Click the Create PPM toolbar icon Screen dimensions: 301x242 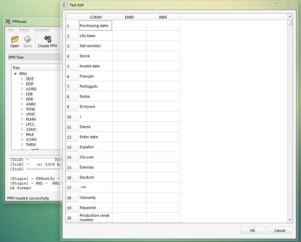coord(47,41)
